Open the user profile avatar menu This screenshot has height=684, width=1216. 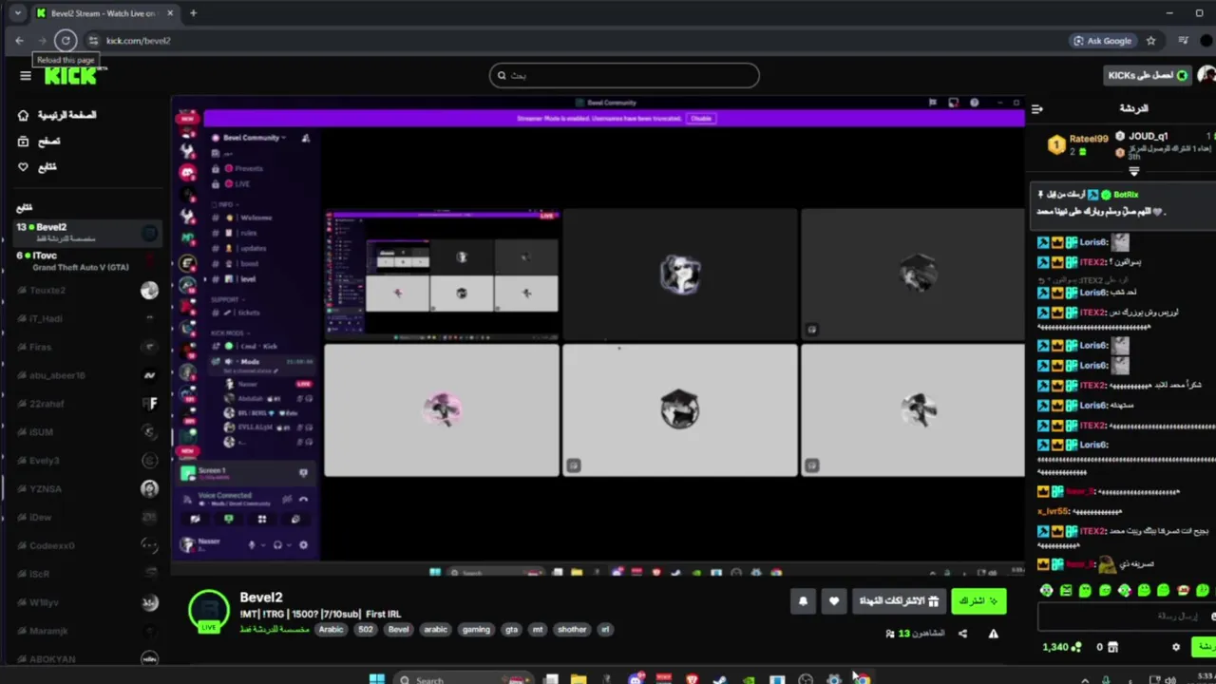click(x=1206, y=75)
